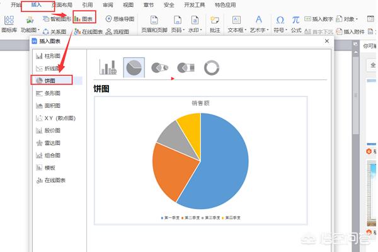
Task: Click the 第三季度 legend entry
Action: (211, 218)
